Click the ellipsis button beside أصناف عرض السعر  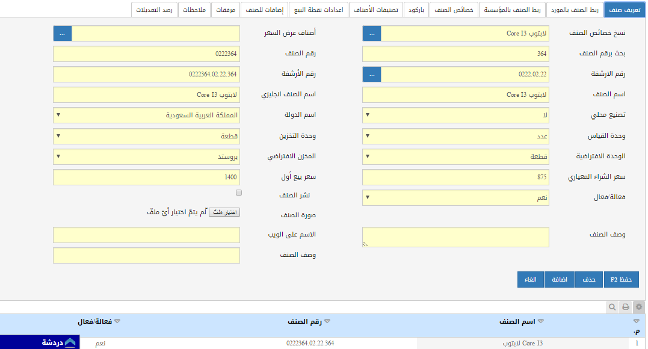point(63,34)
